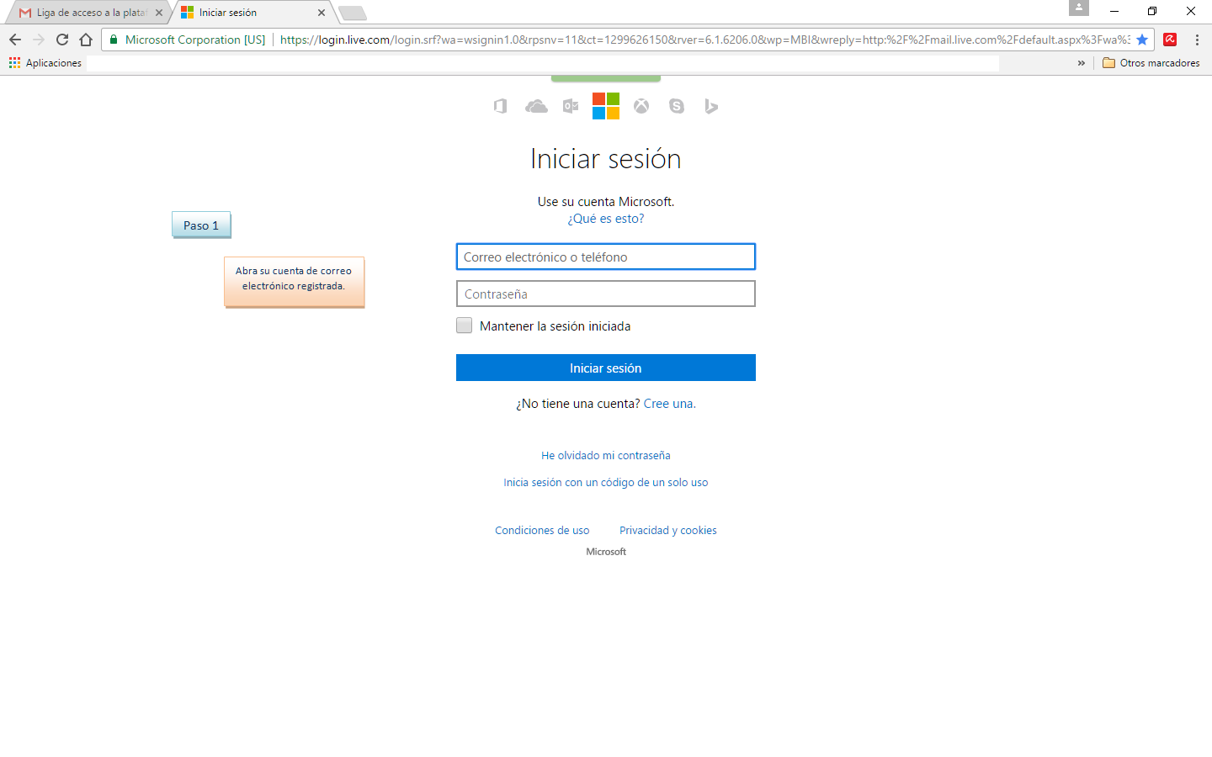The width and height of the screenshot is (1212, 757).
Task: Open the Privacidad y cookies link
Action: point(668,531)
